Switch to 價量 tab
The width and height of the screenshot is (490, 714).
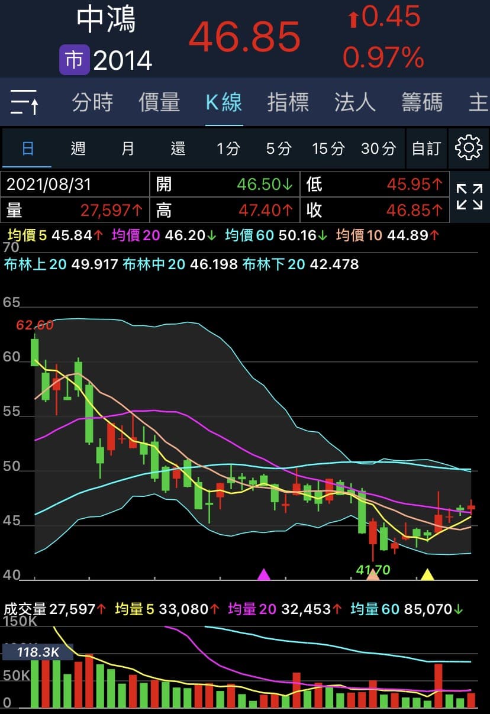(159, 102)
